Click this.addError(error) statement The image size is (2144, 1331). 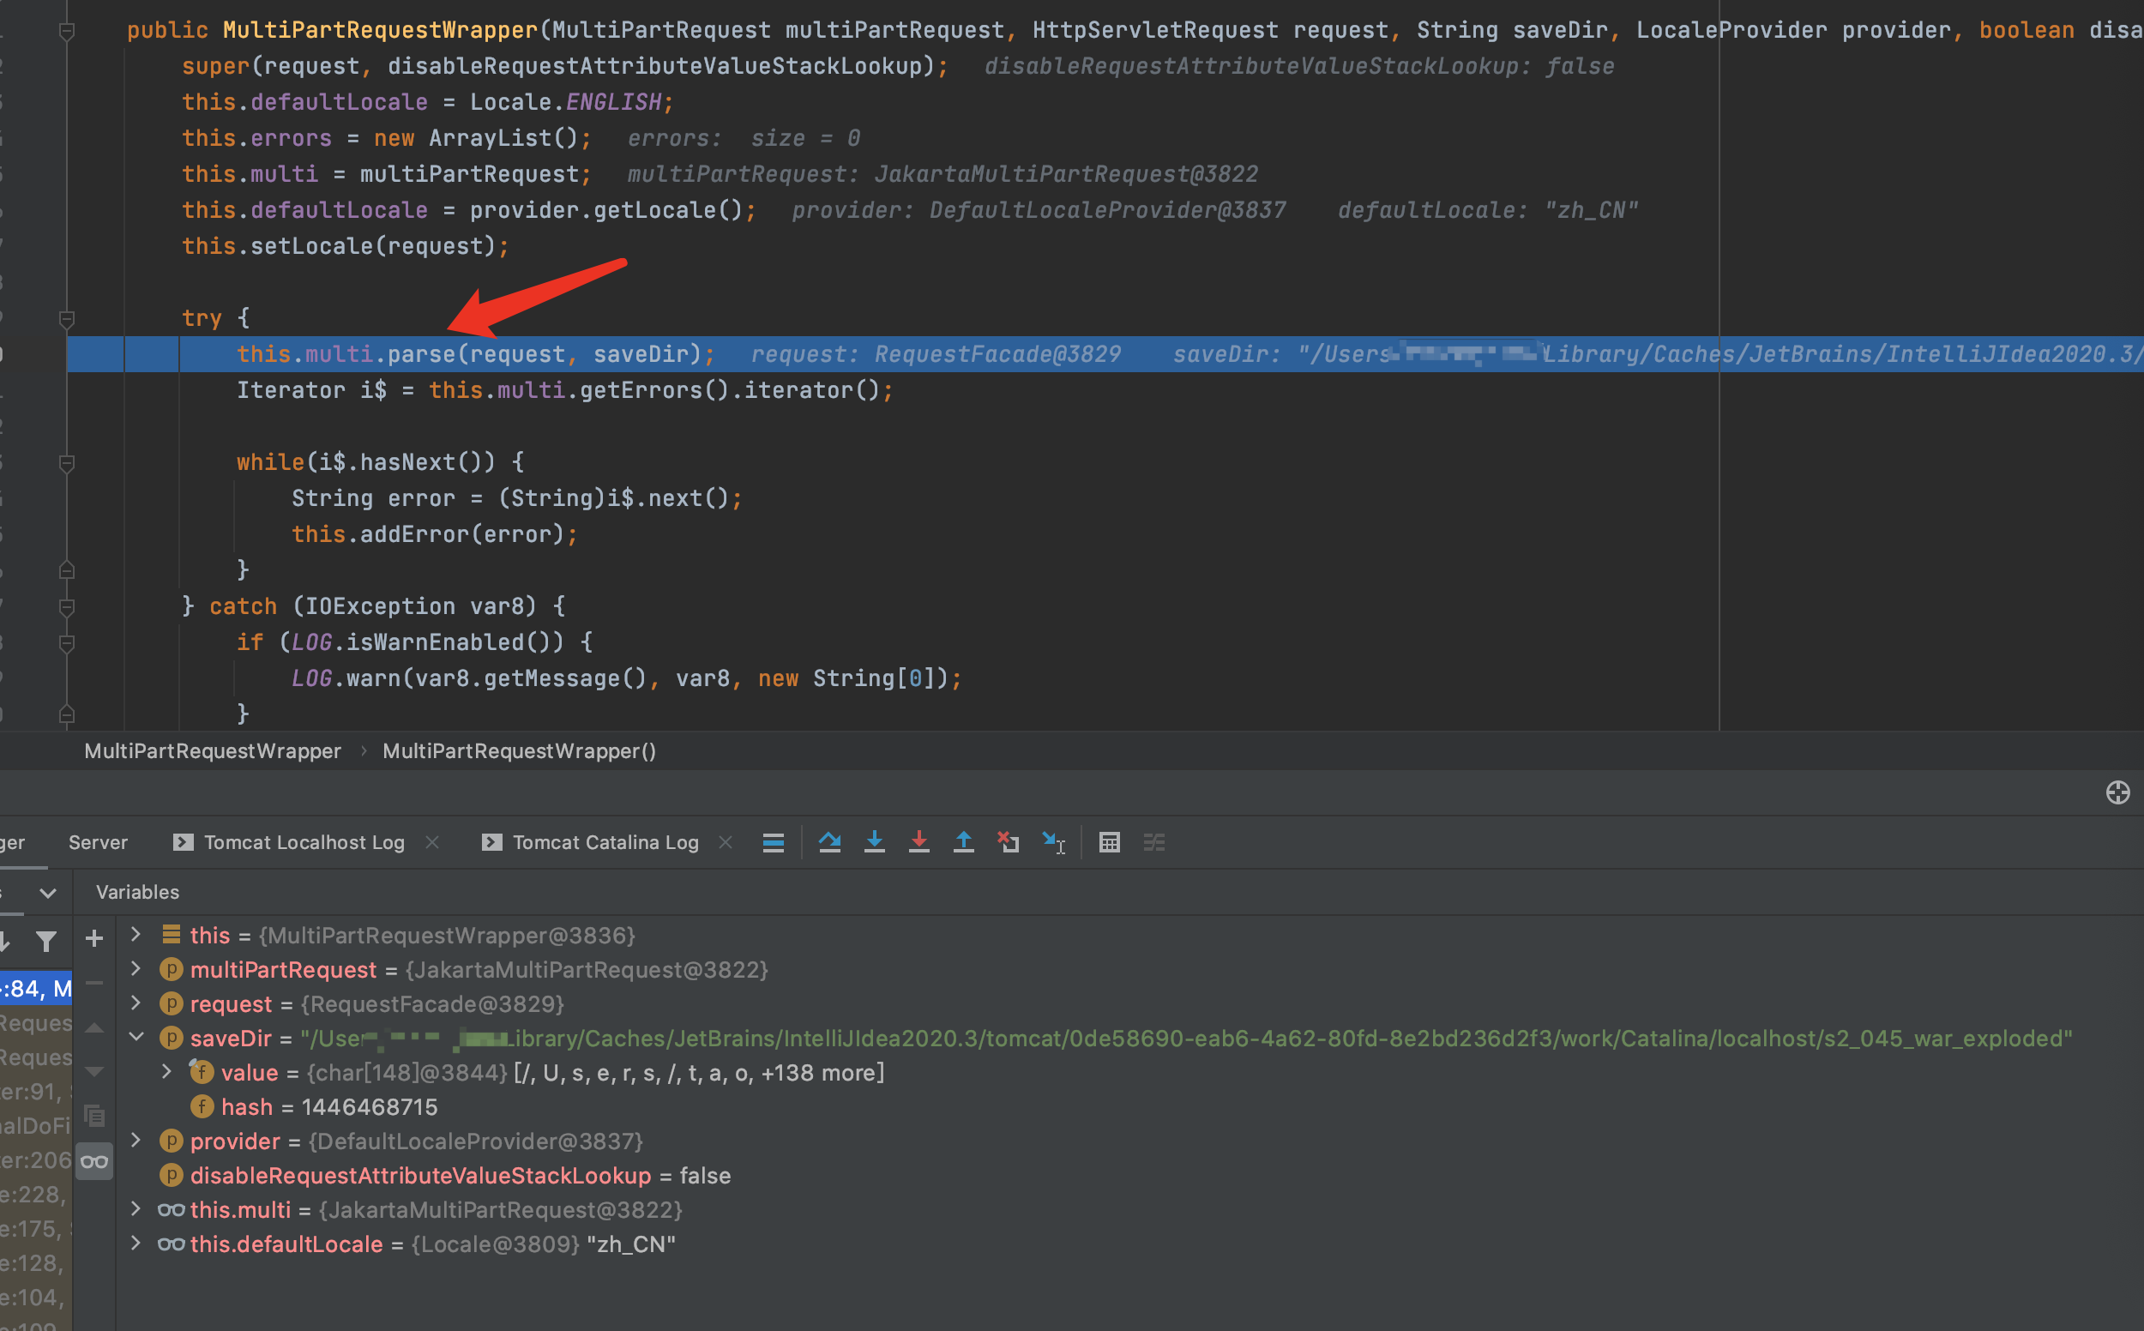coord(435,534)
